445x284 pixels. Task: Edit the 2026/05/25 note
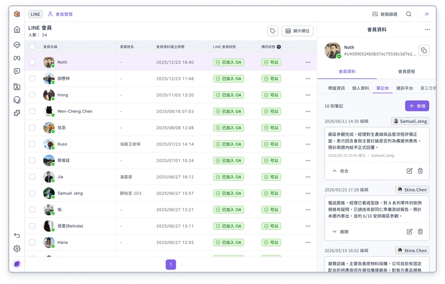pyautogui.click(x=410, y=231)
